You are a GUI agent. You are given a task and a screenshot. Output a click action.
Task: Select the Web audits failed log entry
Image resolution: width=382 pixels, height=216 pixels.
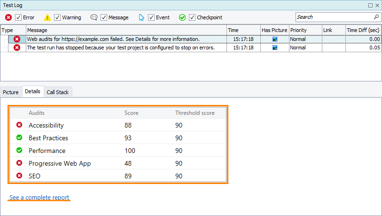(113, 39)
